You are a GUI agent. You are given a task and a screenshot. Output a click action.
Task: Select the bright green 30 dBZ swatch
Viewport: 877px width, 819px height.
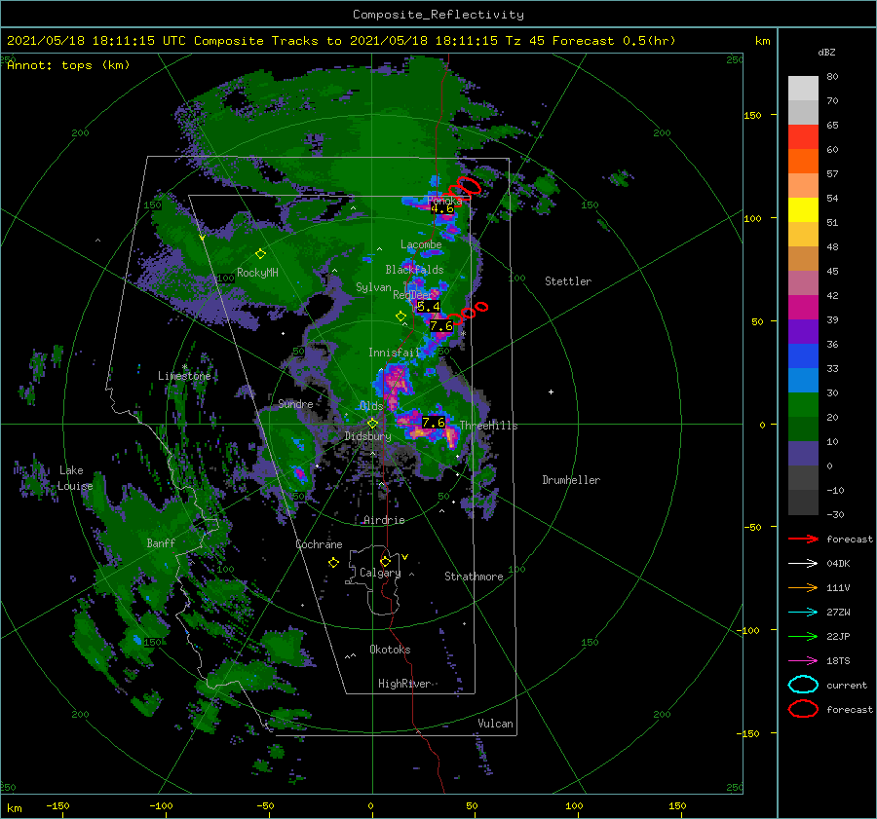803,405
